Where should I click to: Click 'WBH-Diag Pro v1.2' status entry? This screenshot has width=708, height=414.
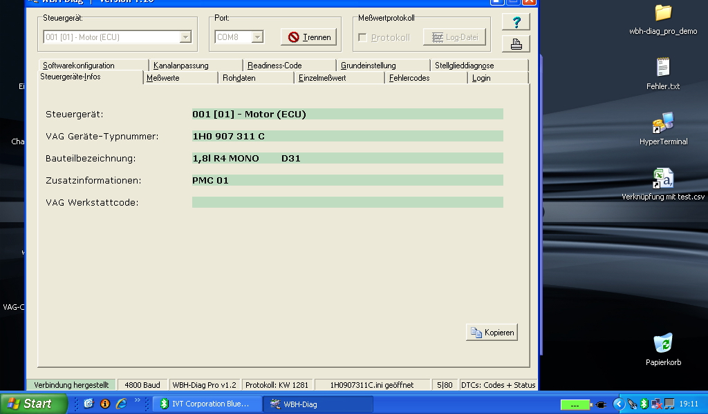click(x=204, y=385)
